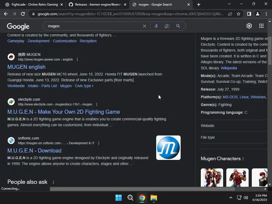This screenshot has width=272, height=204.
Task: Close the Fightcade tab
Action: tap(62, 5)
